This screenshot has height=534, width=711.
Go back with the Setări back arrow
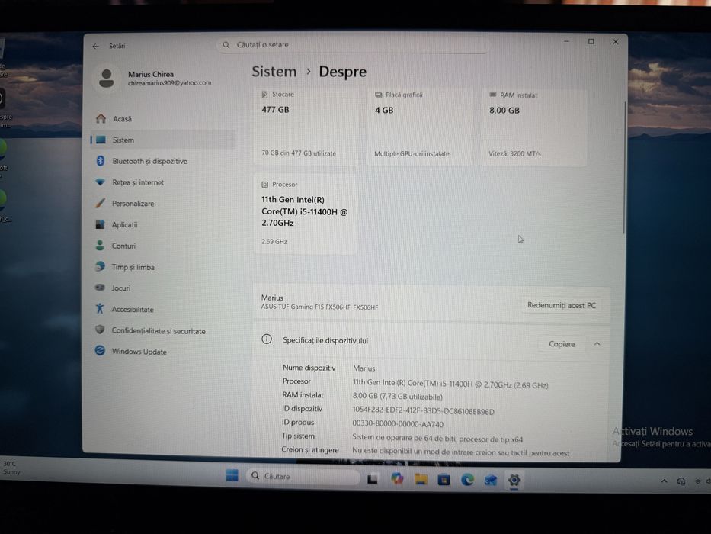point(96,47)
